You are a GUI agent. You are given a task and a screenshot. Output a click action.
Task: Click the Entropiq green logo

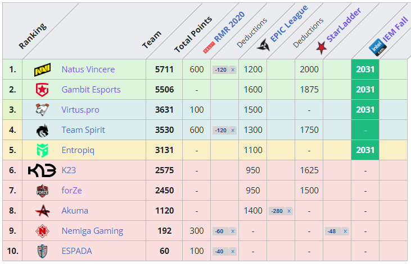click(x=43, y=150)
